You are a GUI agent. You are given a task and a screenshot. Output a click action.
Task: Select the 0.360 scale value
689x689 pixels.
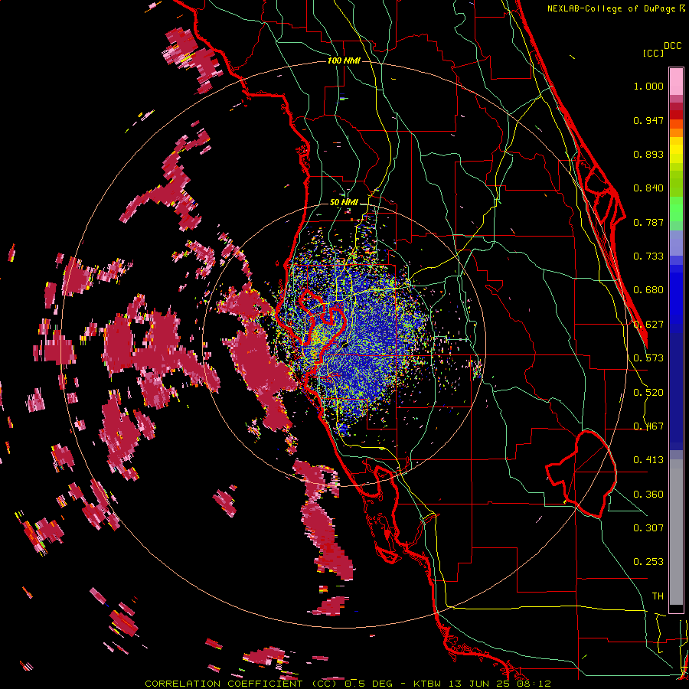click(x=648, y=495)
